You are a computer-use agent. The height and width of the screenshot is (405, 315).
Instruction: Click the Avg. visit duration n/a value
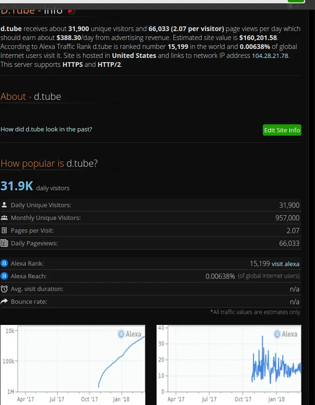[294, 289]
